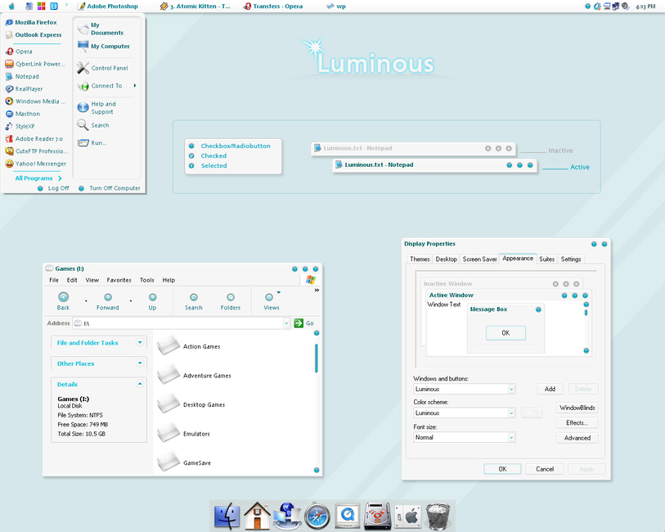The image size is (665, 532).
Task: Open the Desktop Games folder
Action: click(191, 404)
